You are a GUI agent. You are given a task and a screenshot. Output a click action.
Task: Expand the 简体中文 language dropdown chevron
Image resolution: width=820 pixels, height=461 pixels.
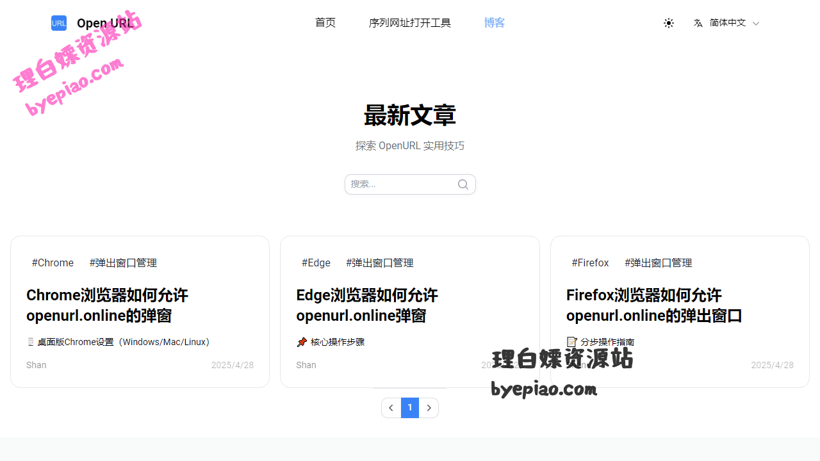point(756,23)
